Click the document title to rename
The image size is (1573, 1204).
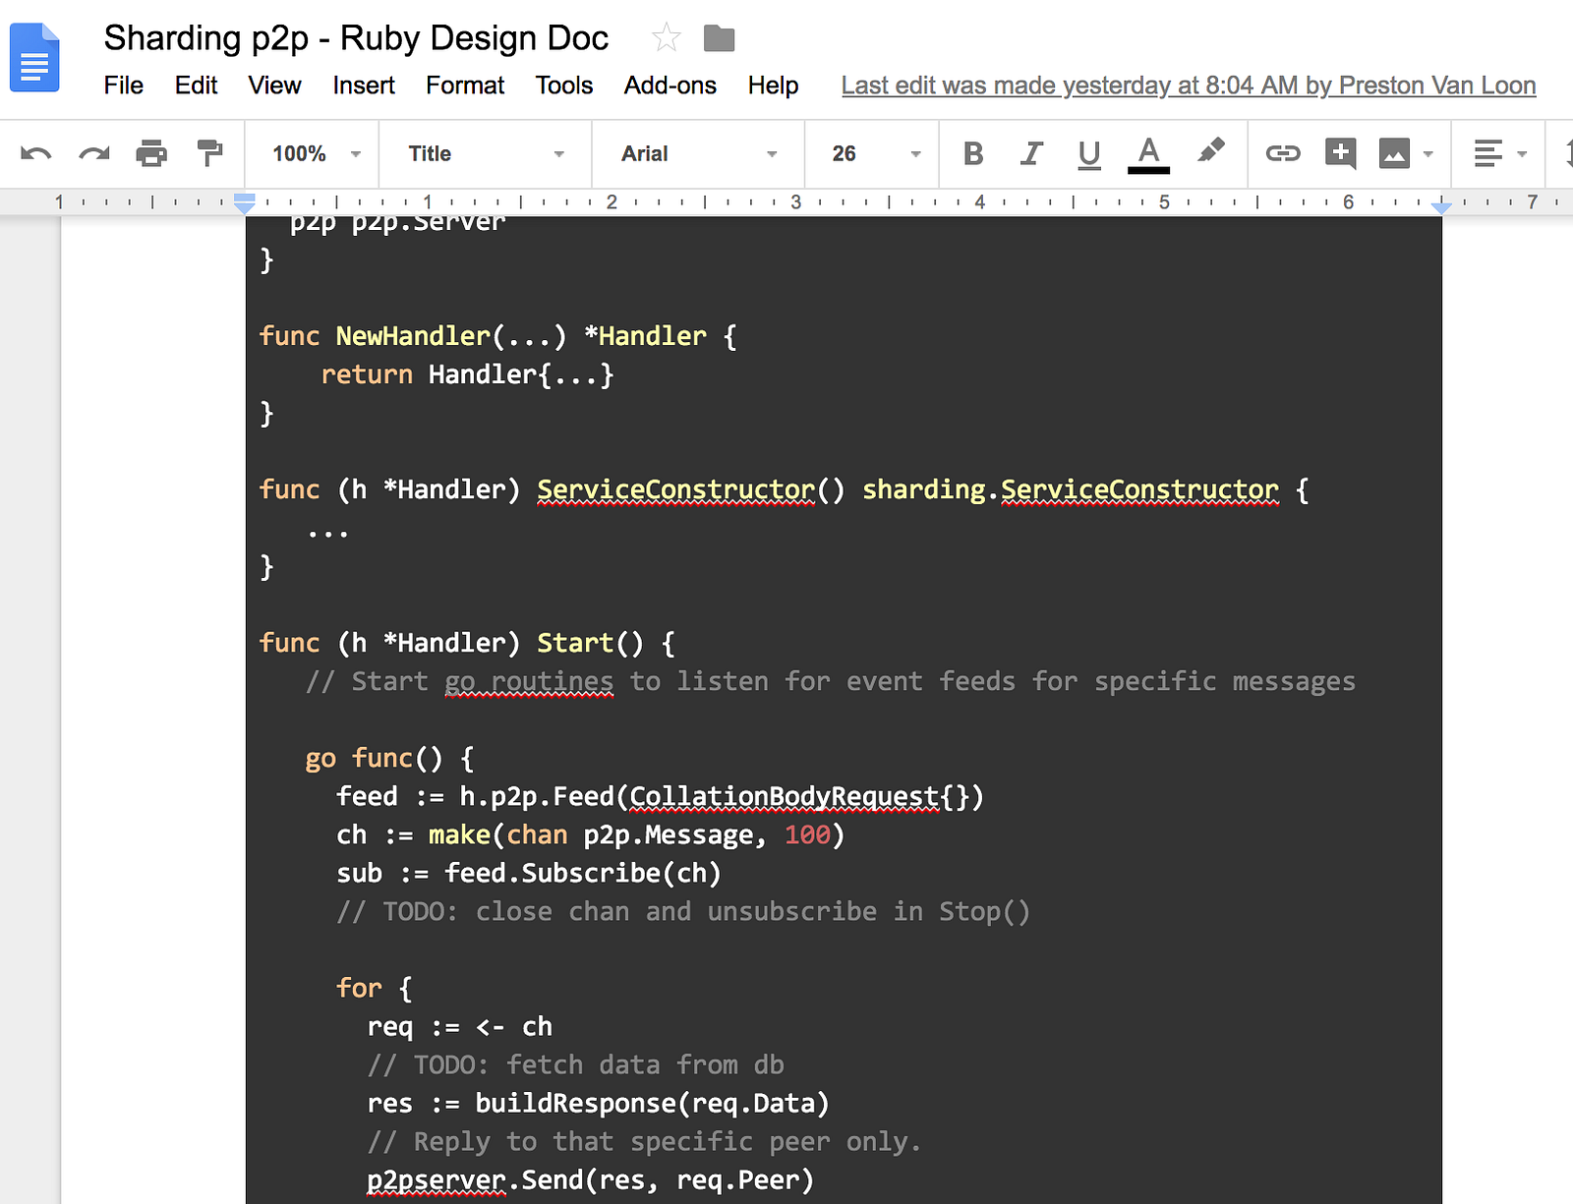click(x=356, y=38)
